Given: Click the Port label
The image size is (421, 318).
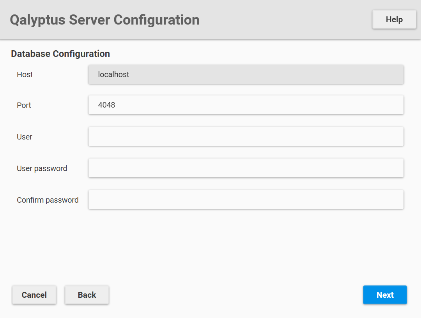Looking at the screenshot, I should click(x=23, y=105).
